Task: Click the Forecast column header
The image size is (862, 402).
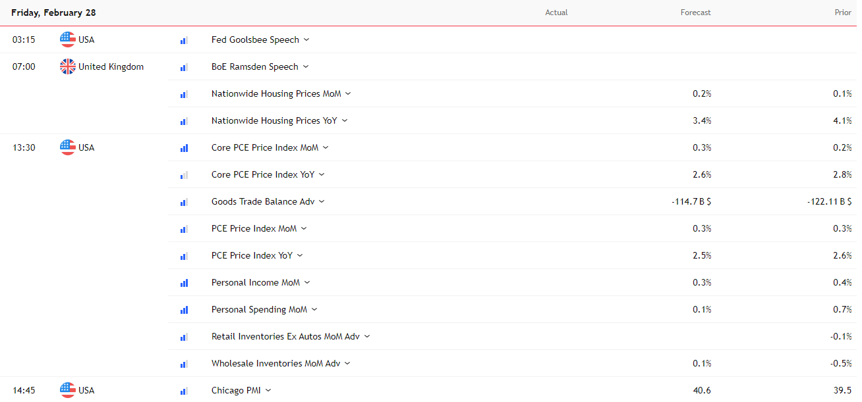Action: pyautogui.click(x=696, y=13)
